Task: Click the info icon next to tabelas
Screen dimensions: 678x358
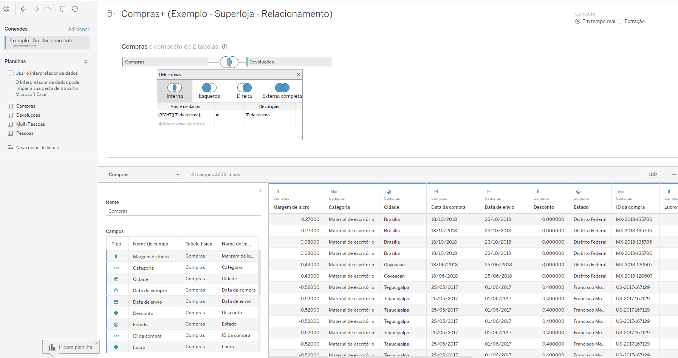Action: pos(224,47)
